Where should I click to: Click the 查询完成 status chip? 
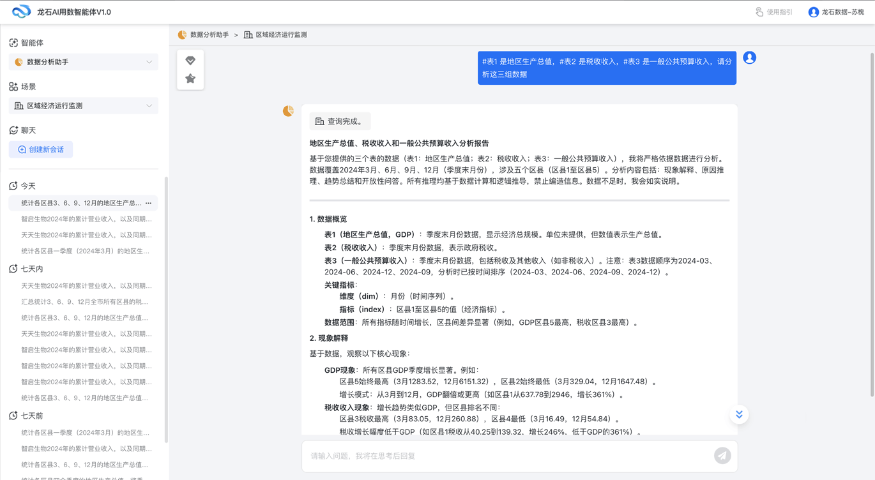click(341, 121)
